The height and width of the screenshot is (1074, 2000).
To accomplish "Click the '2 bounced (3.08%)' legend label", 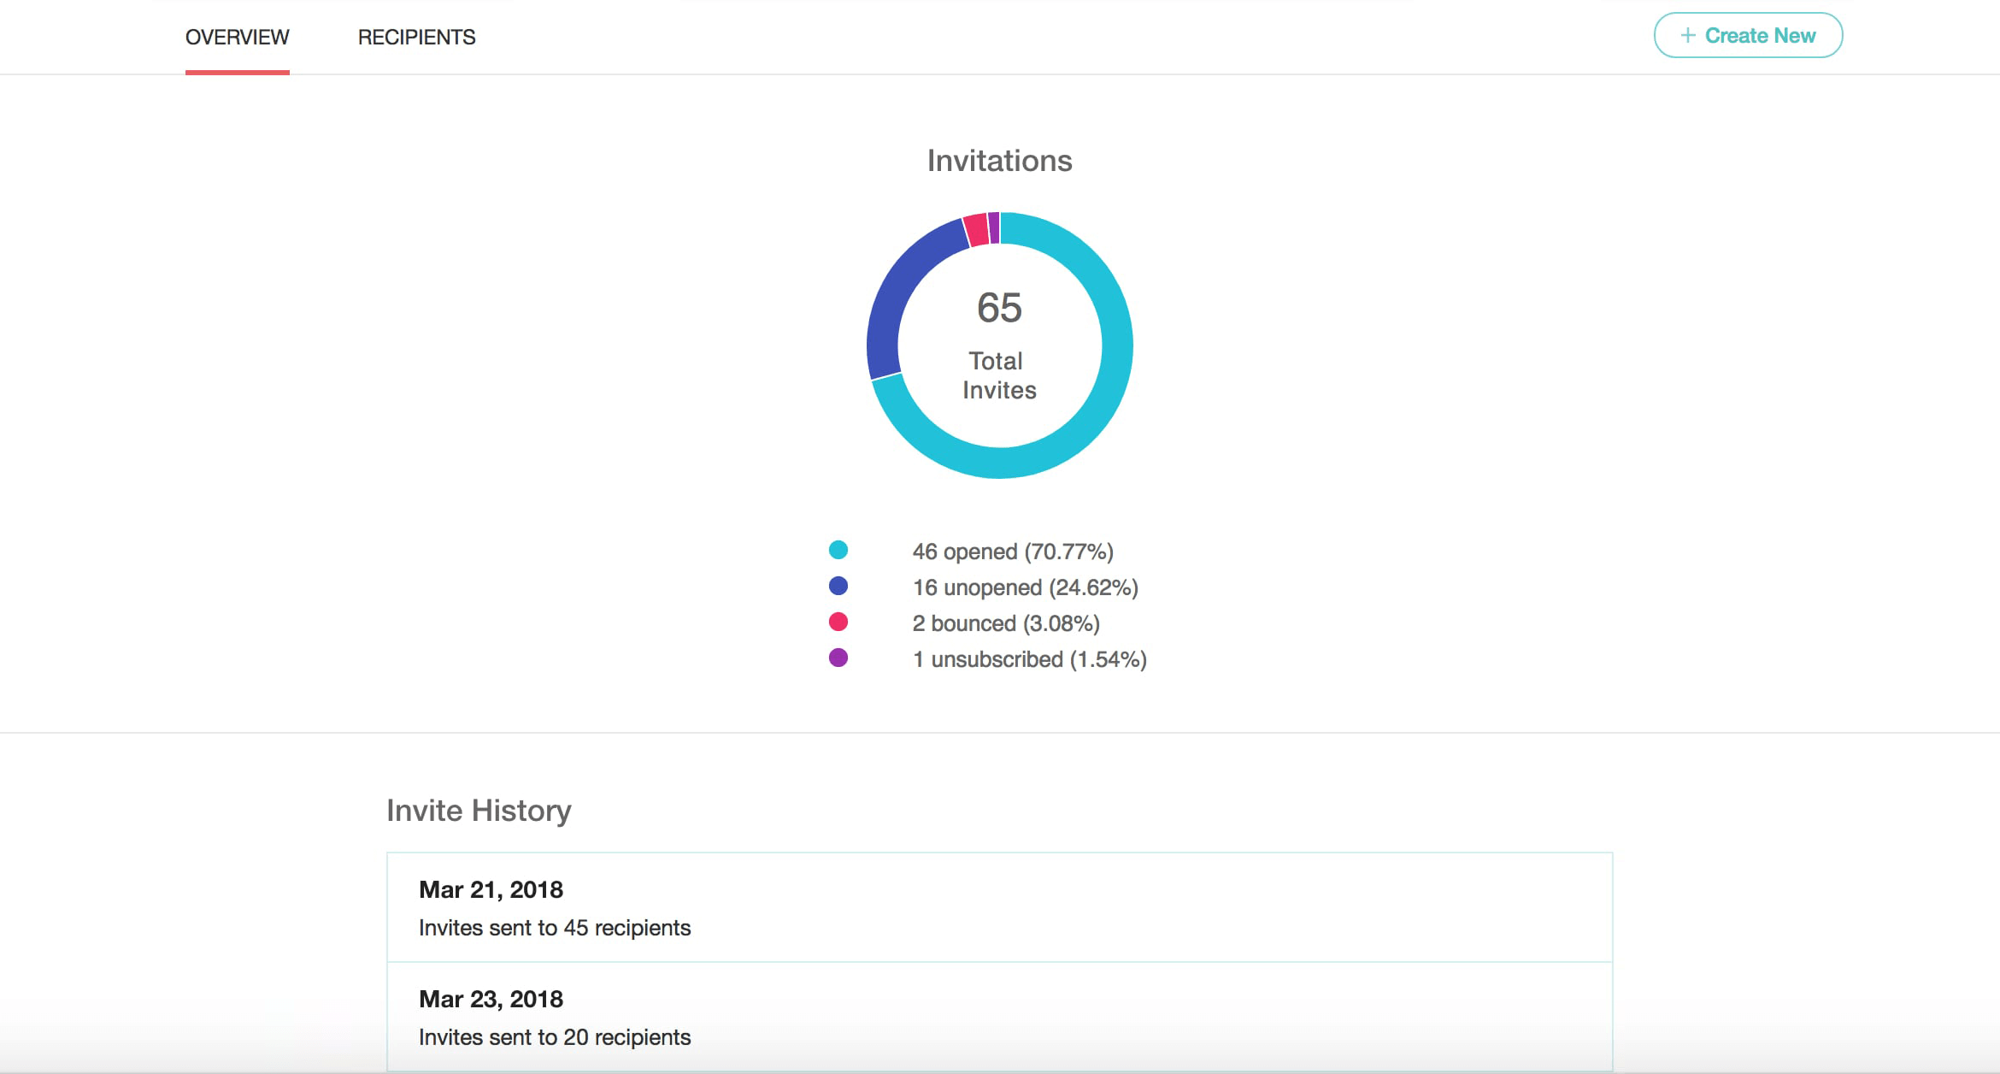I will tap(1005, 623).
